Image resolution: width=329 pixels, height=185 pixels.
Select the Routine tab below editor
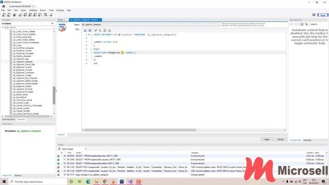coord(61,135)
